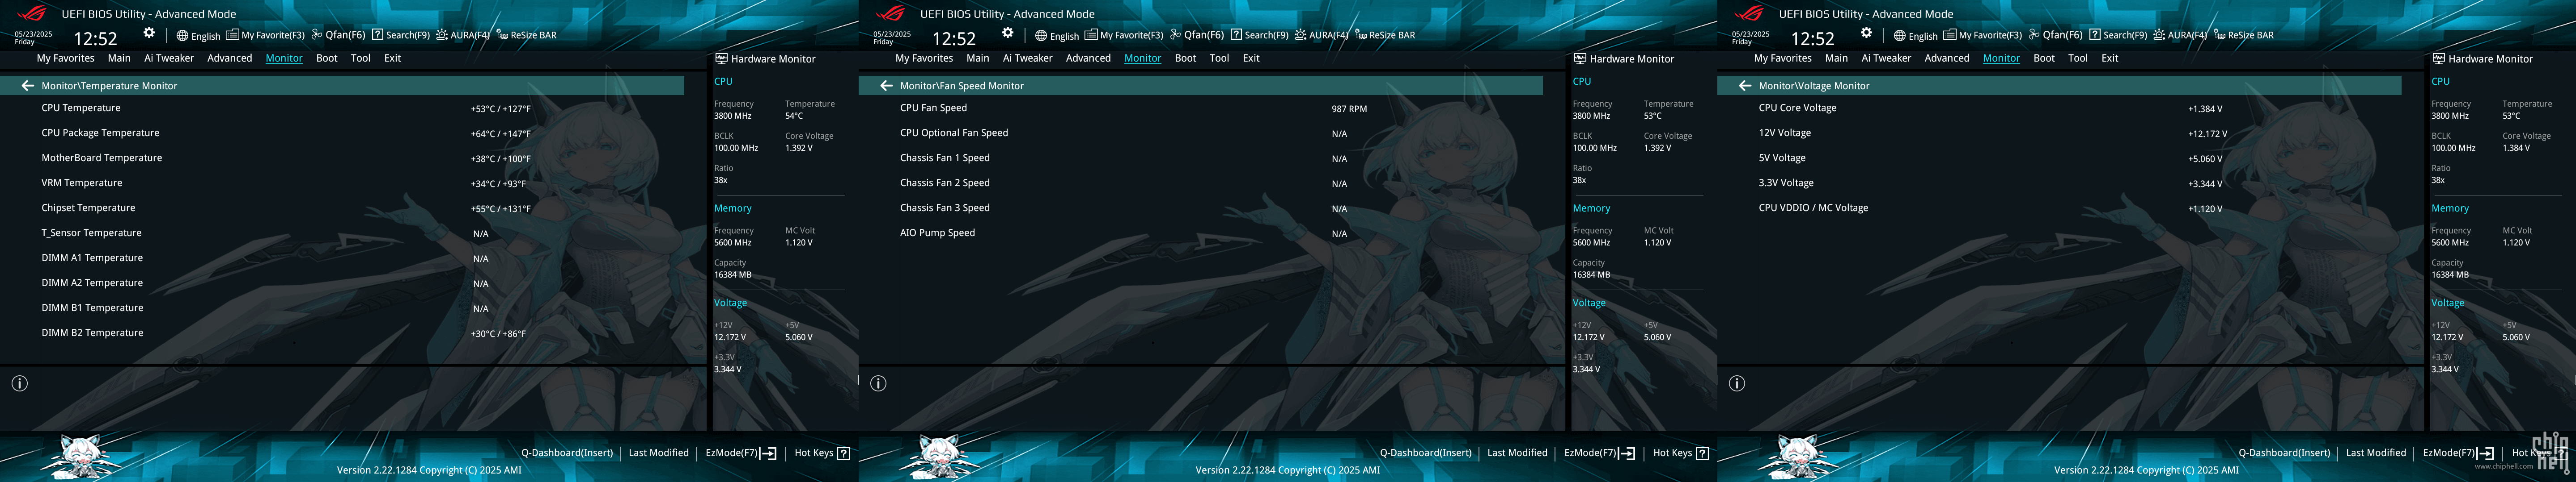This screenshot has width=2576, height=482.
Task: Open Tool tab in the Fan Speed Monitor screen
Action: pyautogui.click(x=1219, y=58)
